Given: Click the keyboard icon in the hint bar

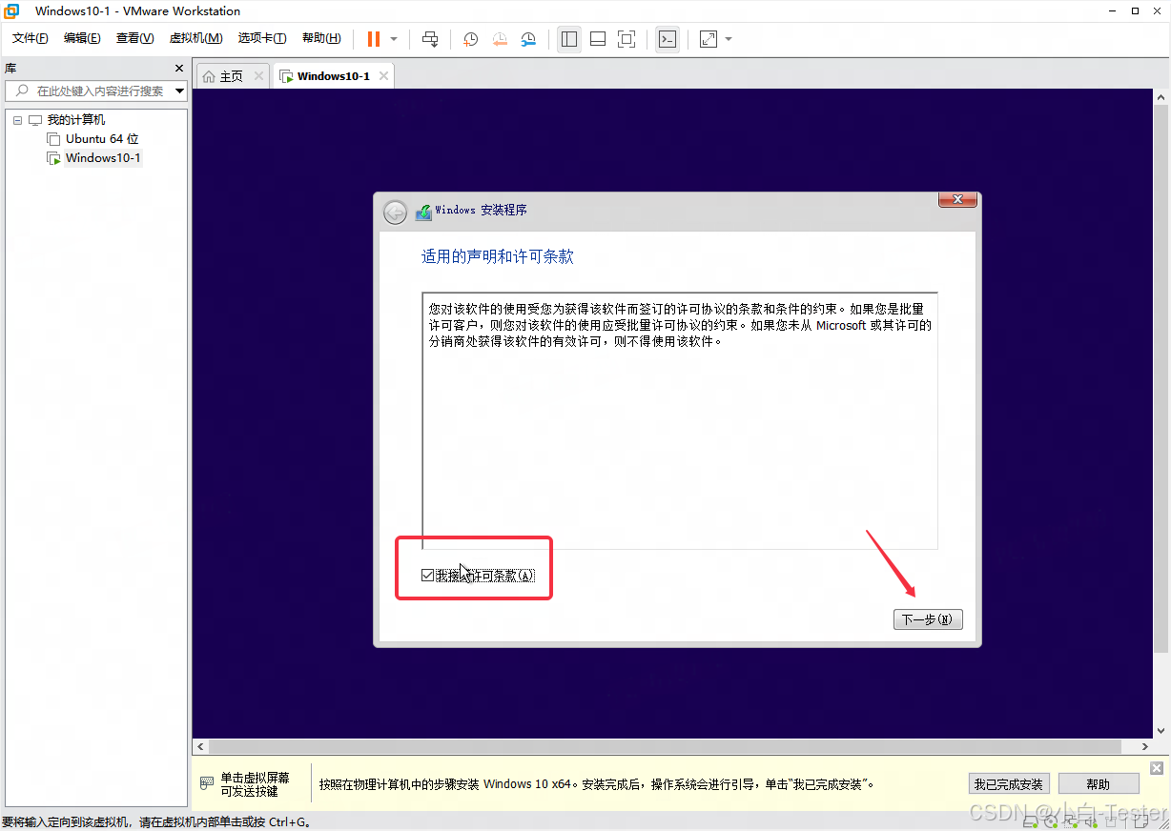Looking at the screenshot, I should (x=207, y=783).
